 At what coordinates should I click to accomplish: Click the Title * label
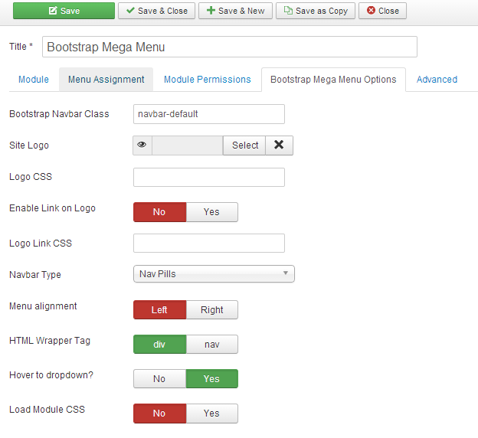[21, 47]
